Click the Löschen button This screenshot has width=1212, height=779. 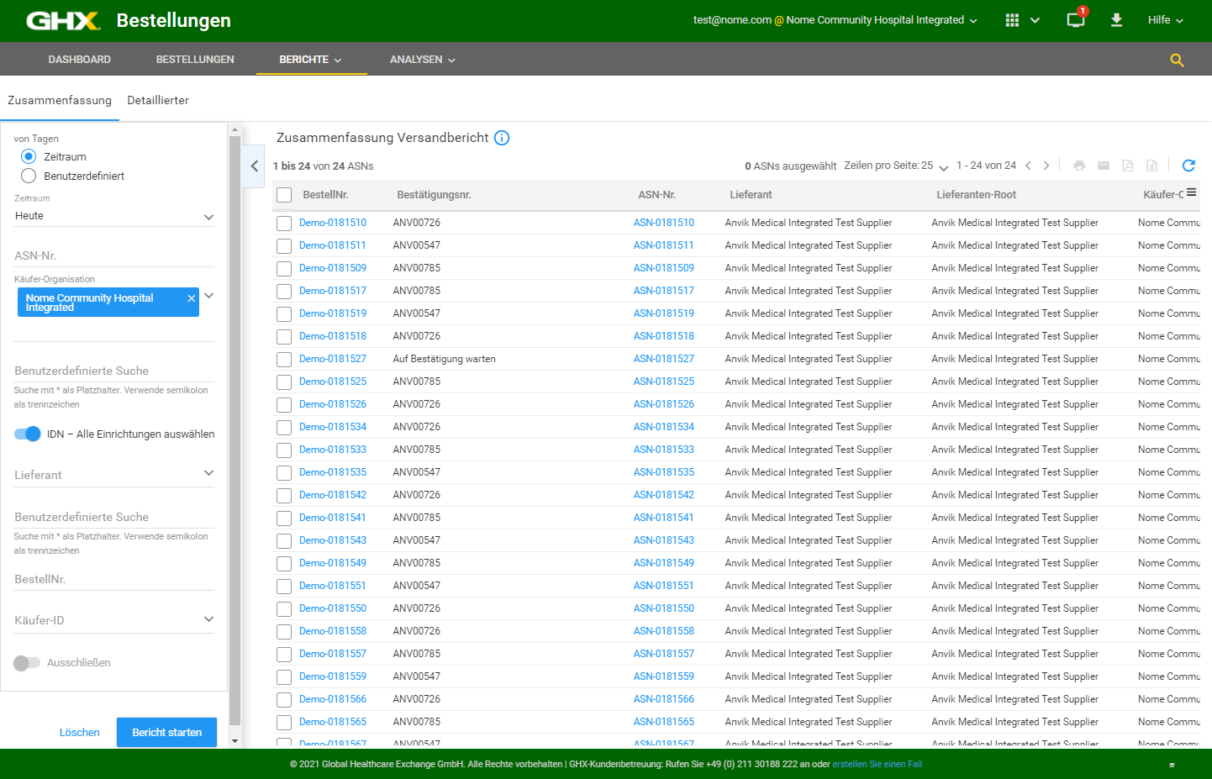pos(80,733)
